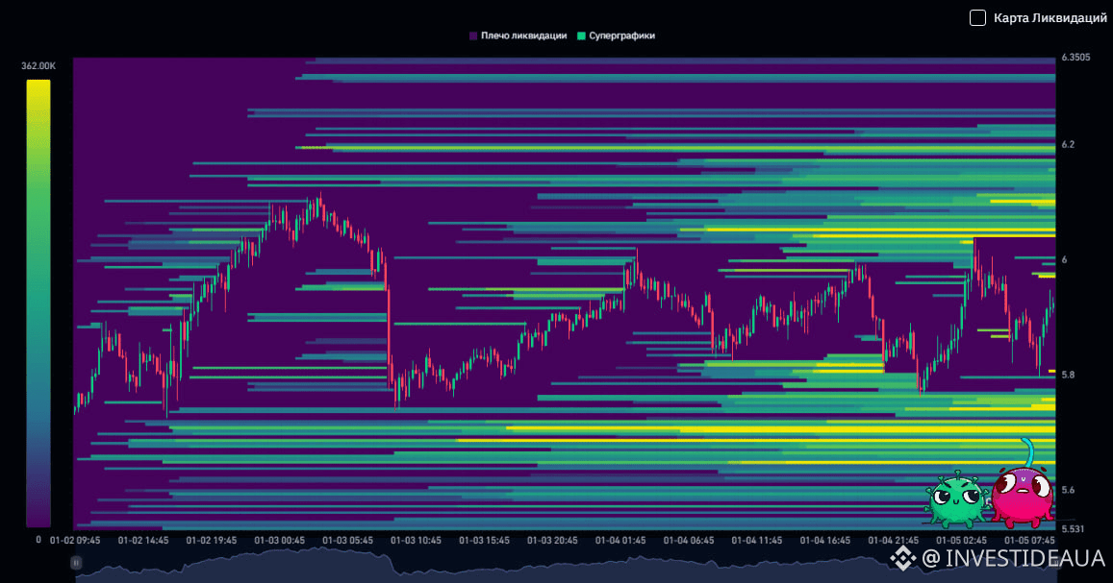
Task: Click the 6.3505 price axis label
Action: pos(1075,58)
